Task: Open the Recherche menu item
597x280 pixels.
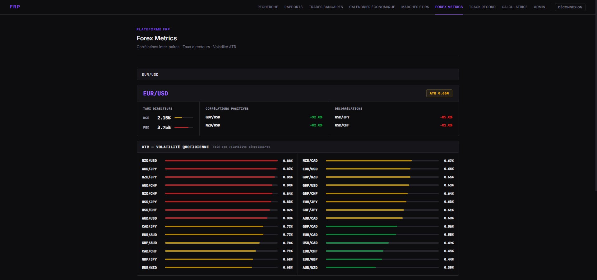Action: (x=267, y=7)
